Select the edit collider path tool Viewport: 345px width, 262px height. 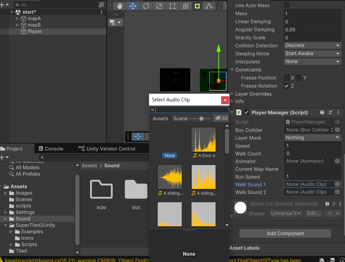[209, 6]
